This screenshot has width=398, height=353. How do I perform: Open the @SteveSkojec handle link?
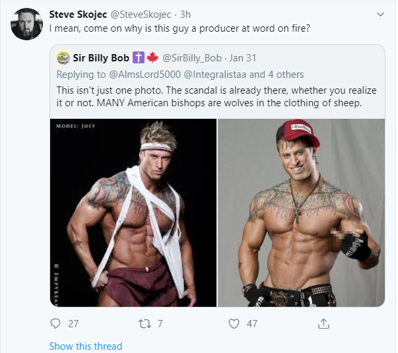tap(143, 15)
